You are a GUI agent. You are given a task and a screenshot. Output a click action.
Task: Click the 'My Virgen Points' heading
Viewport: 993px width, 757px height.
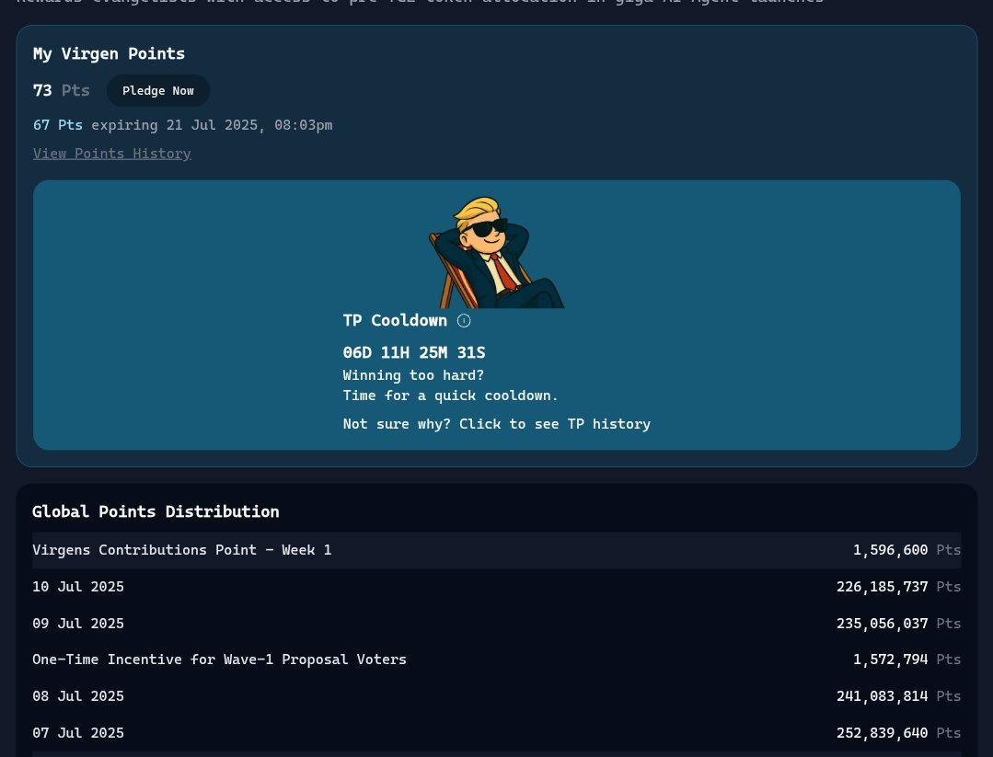109,53
